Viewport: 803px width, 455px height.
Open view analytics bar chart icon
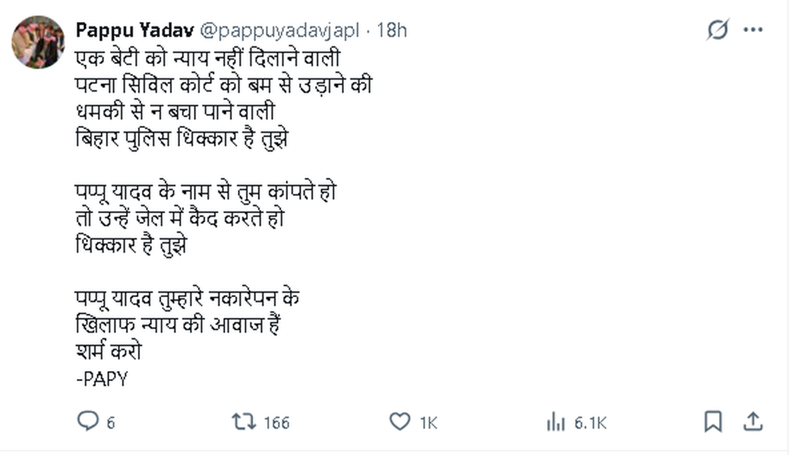pyautogui.click(x=555, y=422)
